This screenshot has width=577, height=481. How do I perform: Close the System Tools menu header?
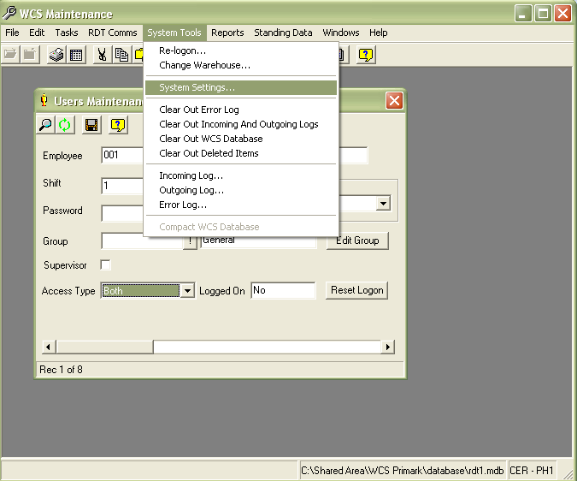pos(174,33)
